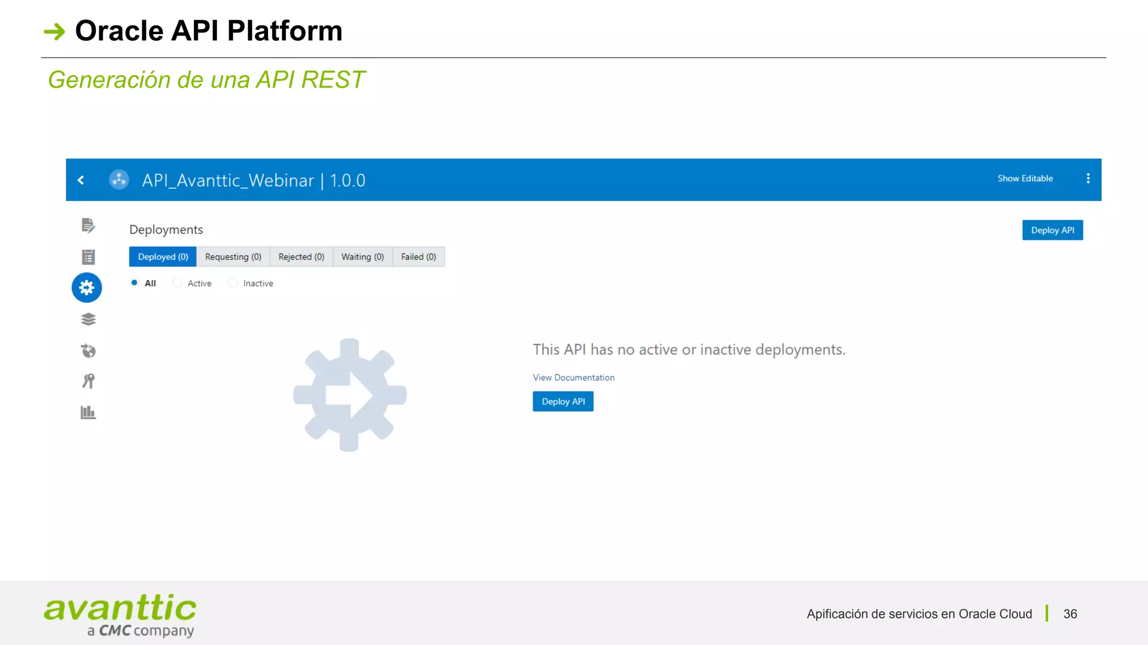Switch to the Rejected (0) tab
1148x645 pixels.
[x=302, y=256]
